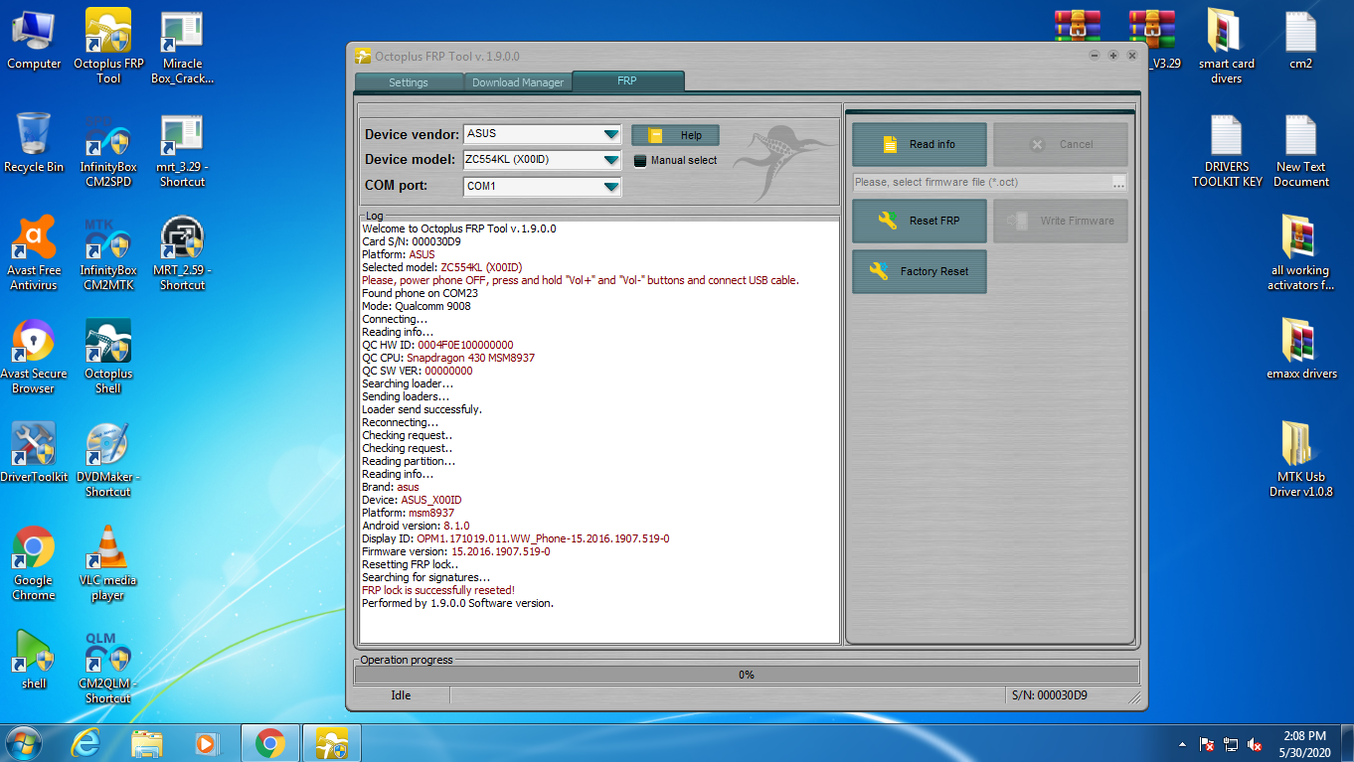Switch to Chrome in the taskbar
The height and width of the screenshot is (762, 1354).
(x=270, y=743)
